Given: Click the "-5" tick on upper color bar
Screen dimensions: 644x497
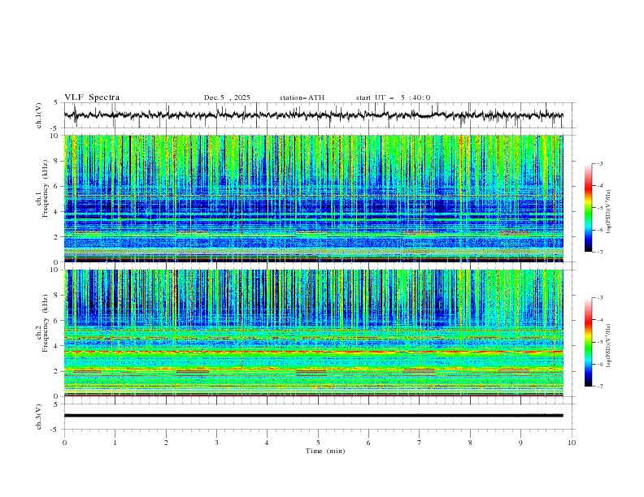Looking at the screenshot, I should (x=600, y=208).
